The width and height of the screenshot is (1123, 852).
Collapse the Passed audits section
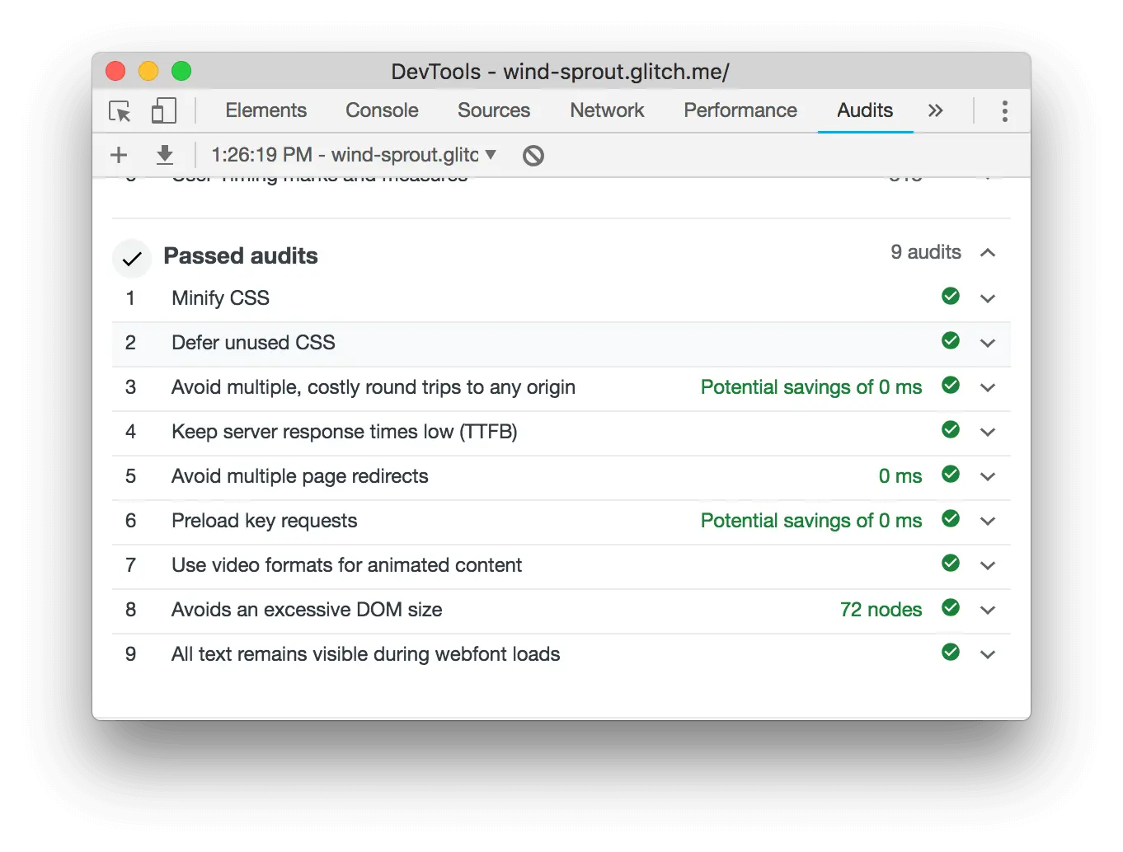pos(988,253)
